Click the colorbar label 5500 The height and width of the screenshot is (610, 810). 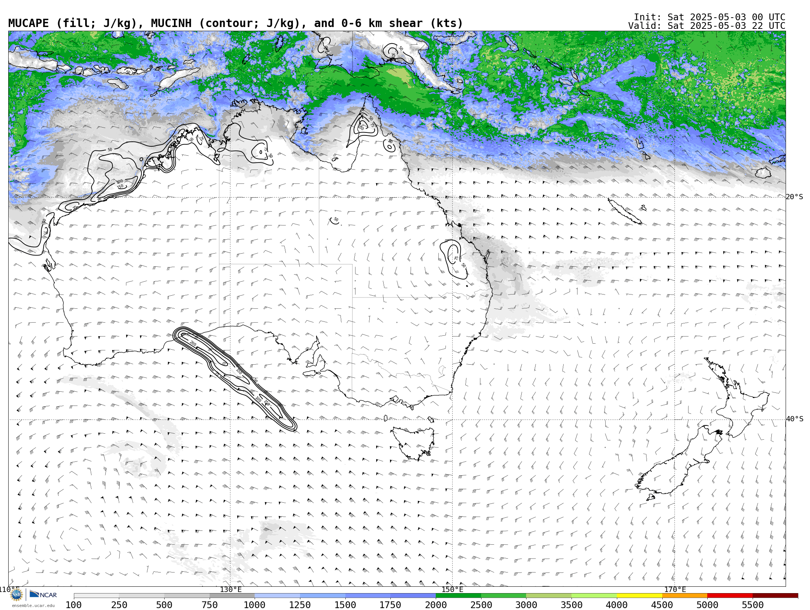[753, 605]
